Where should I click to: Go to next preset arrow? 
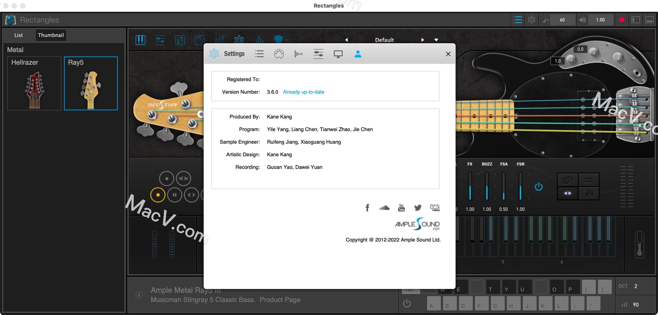[423, 40]
